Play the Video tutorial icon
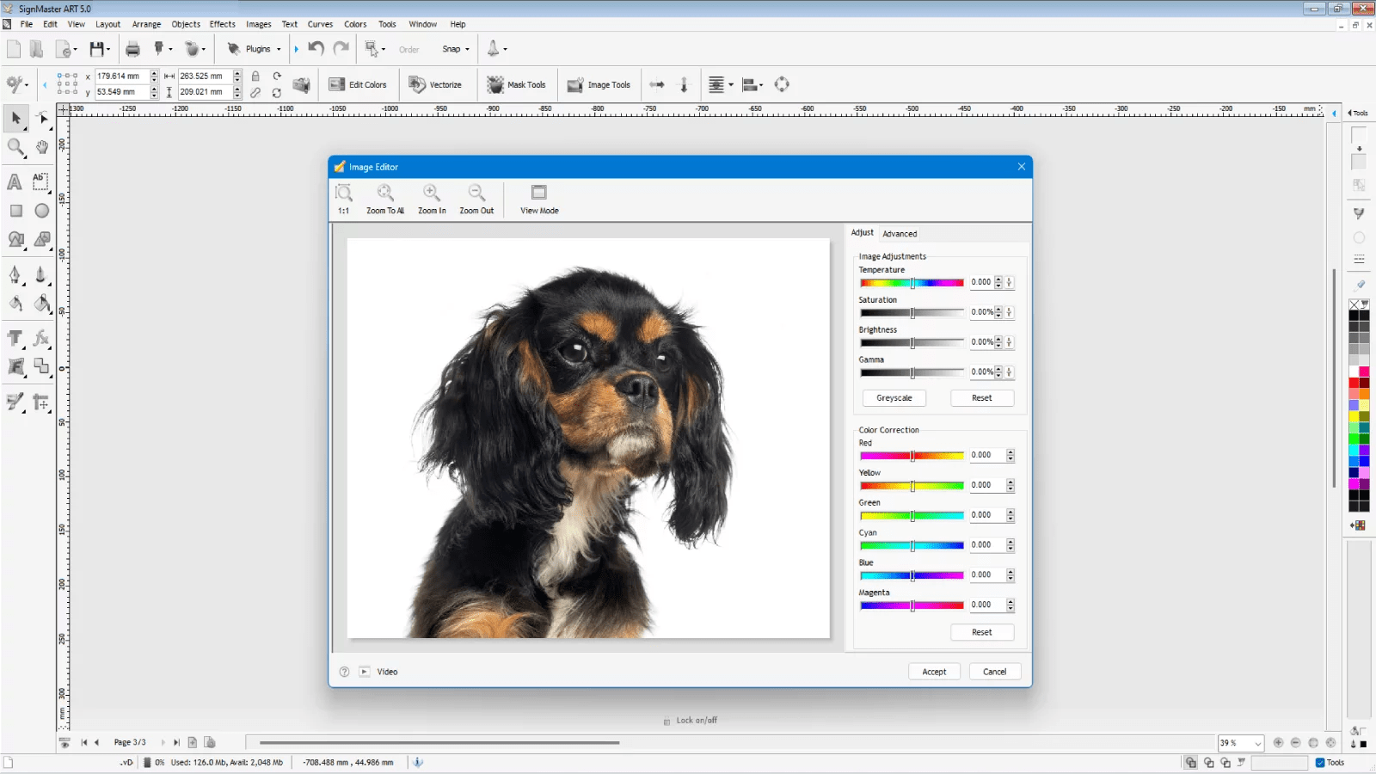Image resolution: width=1376 pixels, height=774 pixels. (x=365, y=672)
